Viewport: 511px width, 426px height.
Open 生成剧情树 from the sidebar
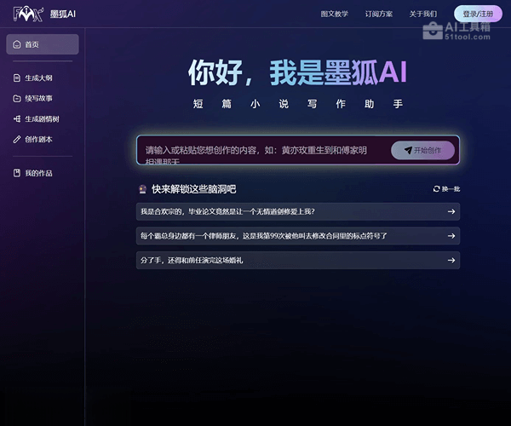click(x=41, y=118)
